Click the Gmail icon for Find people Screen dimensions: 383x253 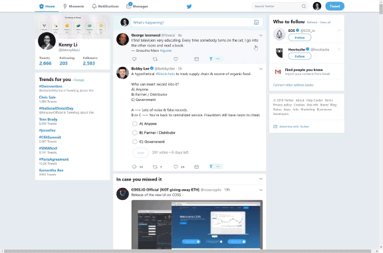(x=278, y=72)
